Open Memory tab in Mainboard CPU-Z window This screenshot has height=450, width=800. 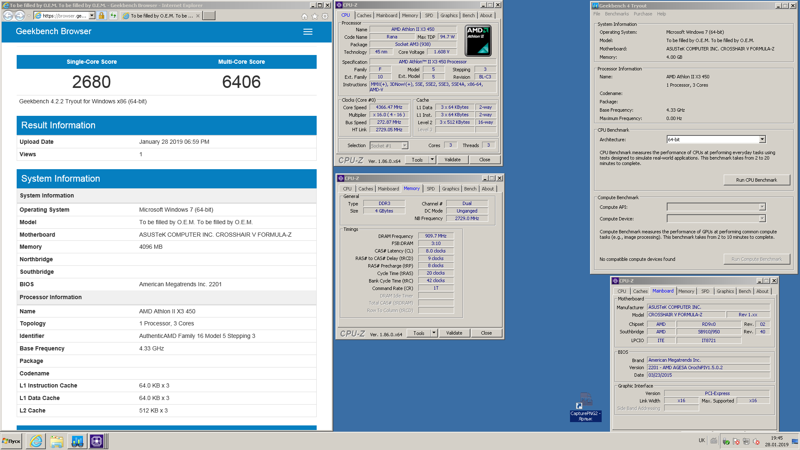[x=686, y=291]
